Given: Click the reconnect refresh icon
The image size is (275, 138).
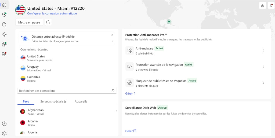Looking at the screenshot, I should coord(48,22).
